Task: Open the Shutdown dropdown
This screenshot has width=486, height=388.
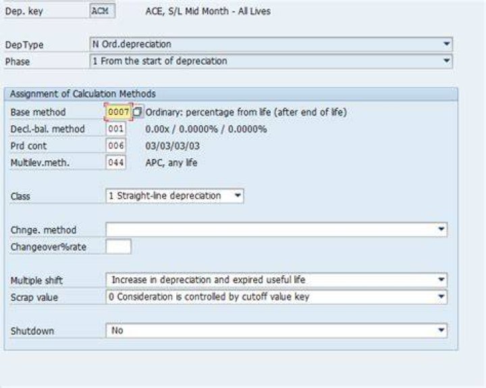Action: 441,331
